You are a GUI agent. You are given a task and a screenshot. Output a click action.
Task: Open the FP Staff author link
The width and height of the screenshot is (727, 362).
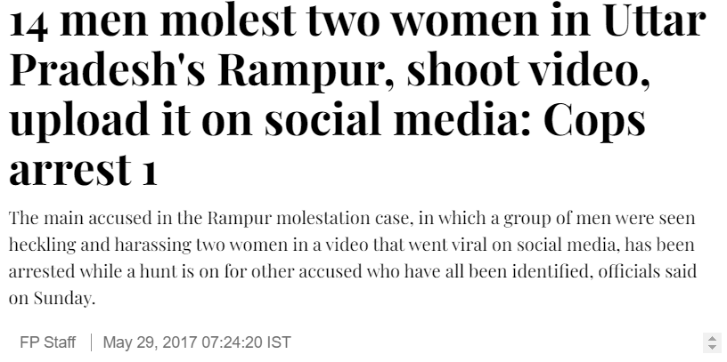[47, 342]
